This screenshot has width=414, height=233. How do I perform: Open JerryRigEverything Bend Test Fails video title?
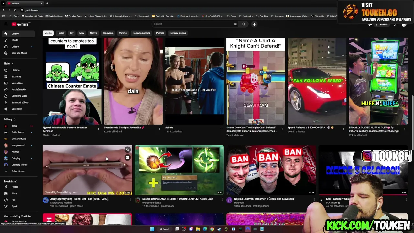click(79, 199)
